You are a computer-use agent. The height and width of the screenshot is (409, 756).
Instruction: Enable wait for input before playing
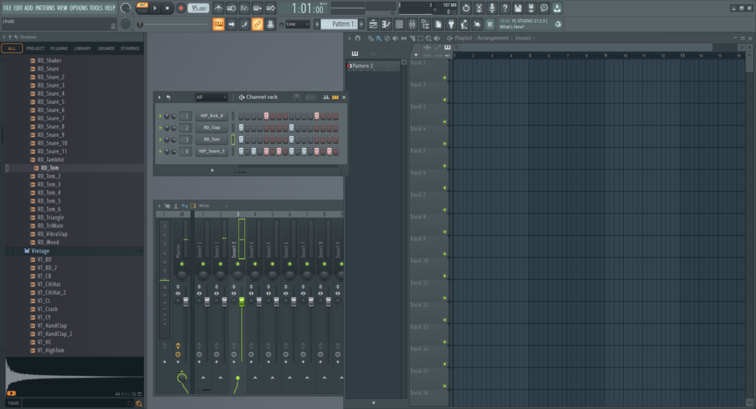point(231,8)
